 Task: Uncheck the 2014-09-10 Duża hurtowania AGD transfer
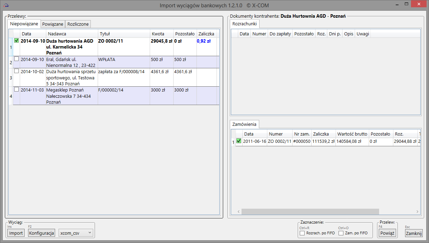[x=16, y=41]
